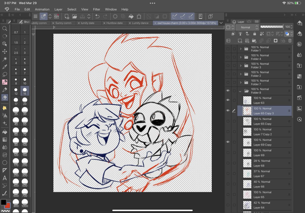This screenshot has width=305, height=213.
Task: Expand Folder 2 chevron
Action: coord(240,74)
